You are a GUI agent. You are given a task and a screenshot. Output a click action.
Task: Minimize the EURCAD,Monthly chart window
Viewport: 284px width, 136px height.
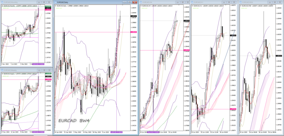[39, 2]
